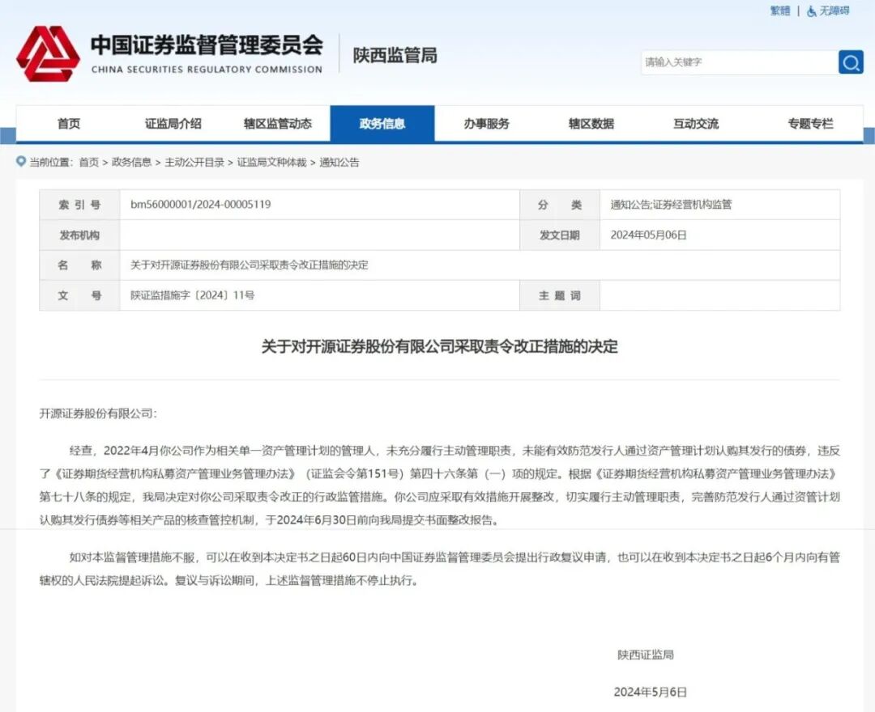Click the 发文日期 label cell

click(560, 235)
